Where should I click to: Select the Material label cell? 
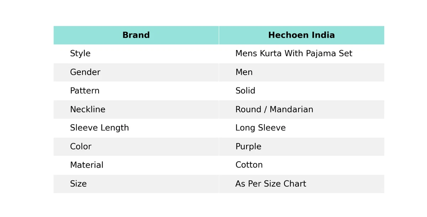[x=136, y=165]
